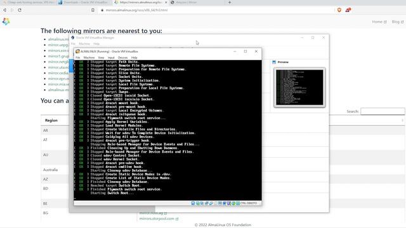This screenshot has height=228, width=406.
Task: Click network indicator in VM status bar
Action: pos(206,203)
